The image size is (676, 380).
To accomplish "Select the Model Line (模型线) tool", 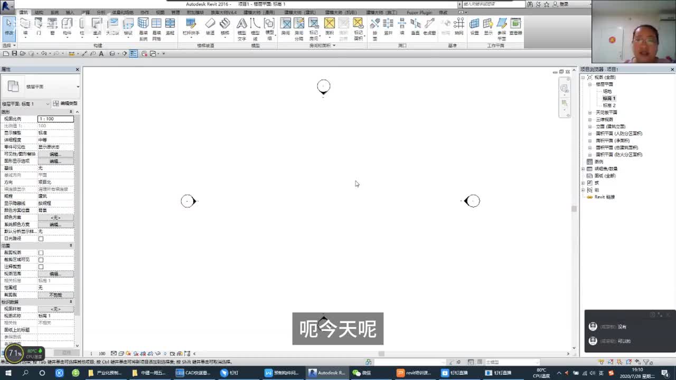I will click(x=255, y=29).
